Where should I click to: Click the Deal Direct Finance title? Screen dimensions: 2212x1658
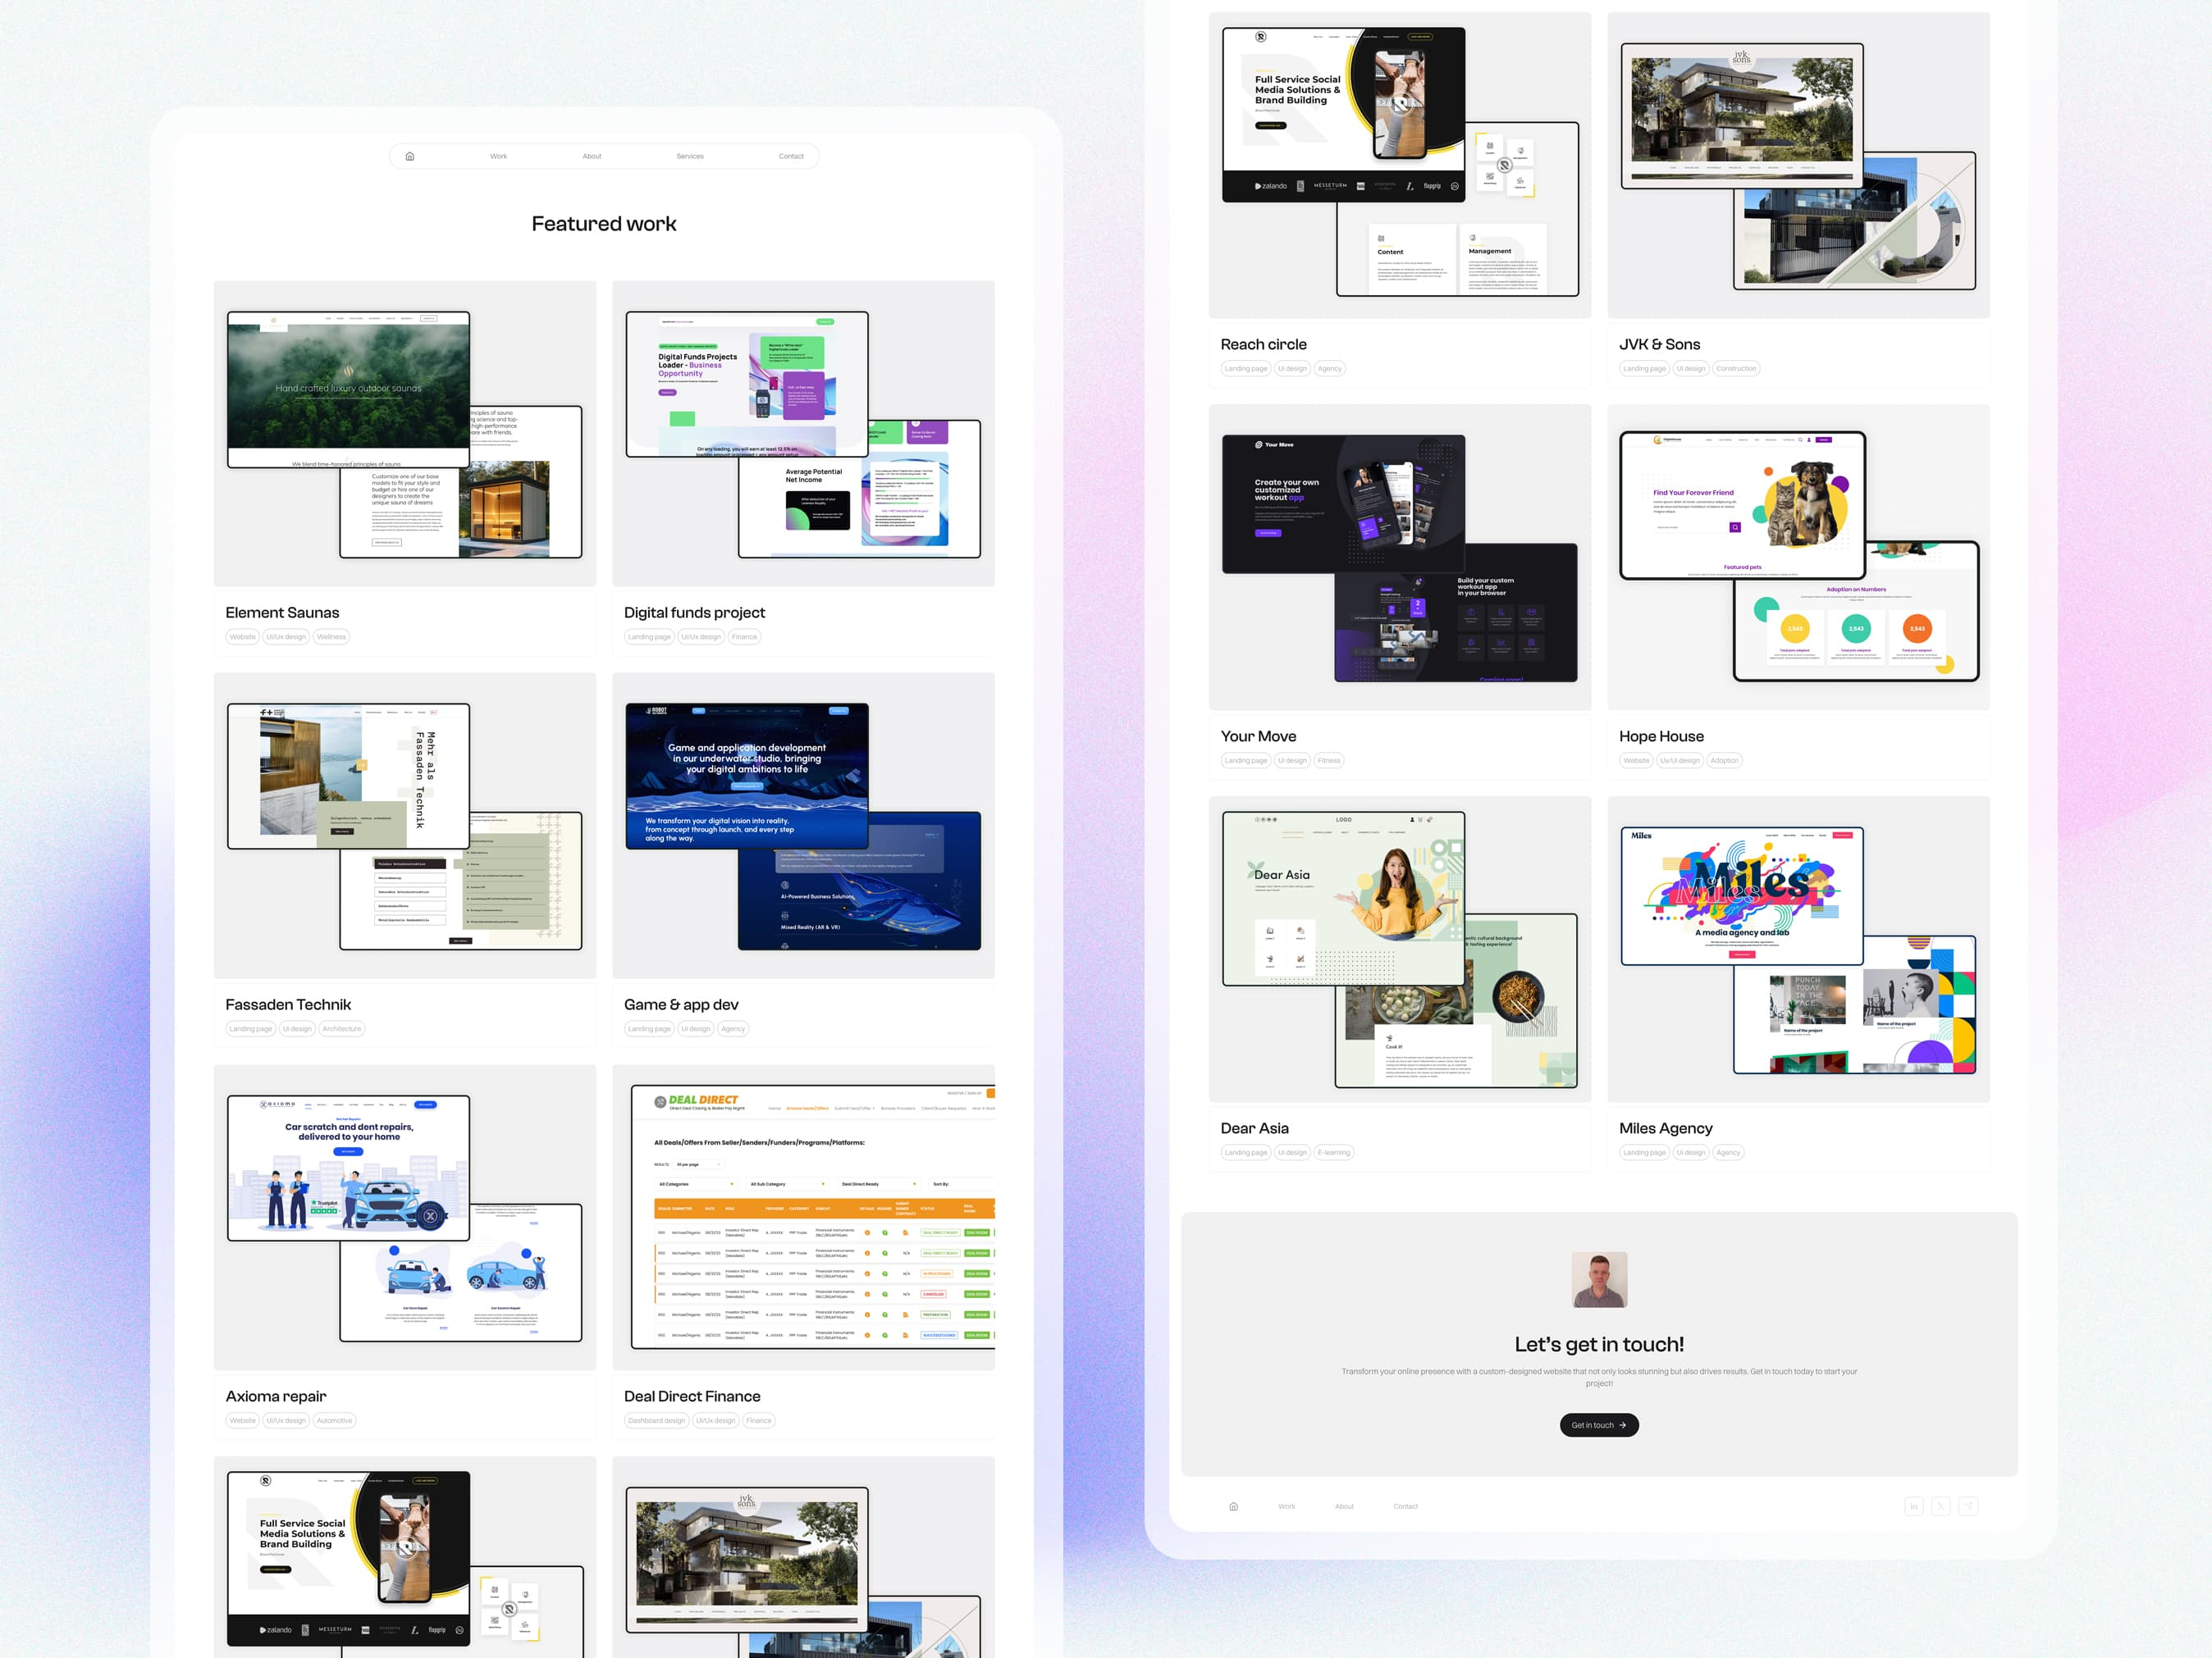coord(692,1396)
